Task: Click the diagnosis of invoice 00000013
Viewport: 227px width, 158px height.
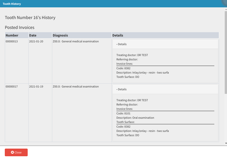Action: [76, 41]
